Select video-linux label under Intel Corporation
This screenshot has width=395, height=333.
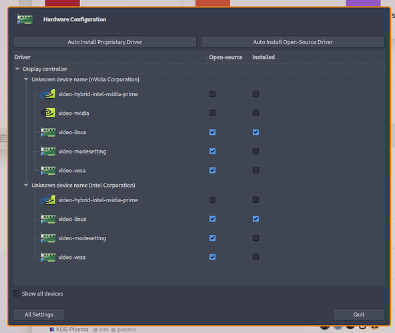click(72, 220)
